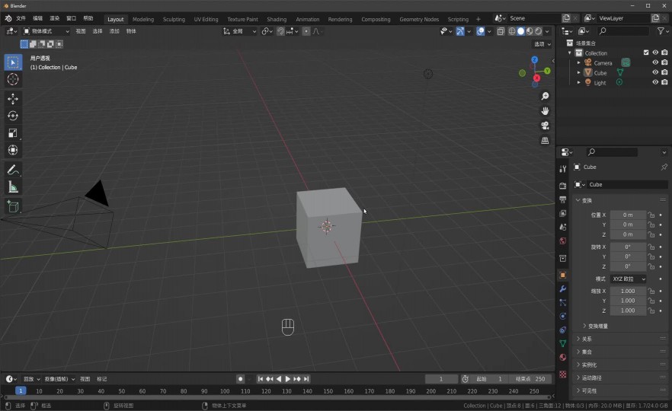
Task: Select the Move tool
Action: pyautogui.click(x=13, y=99)
